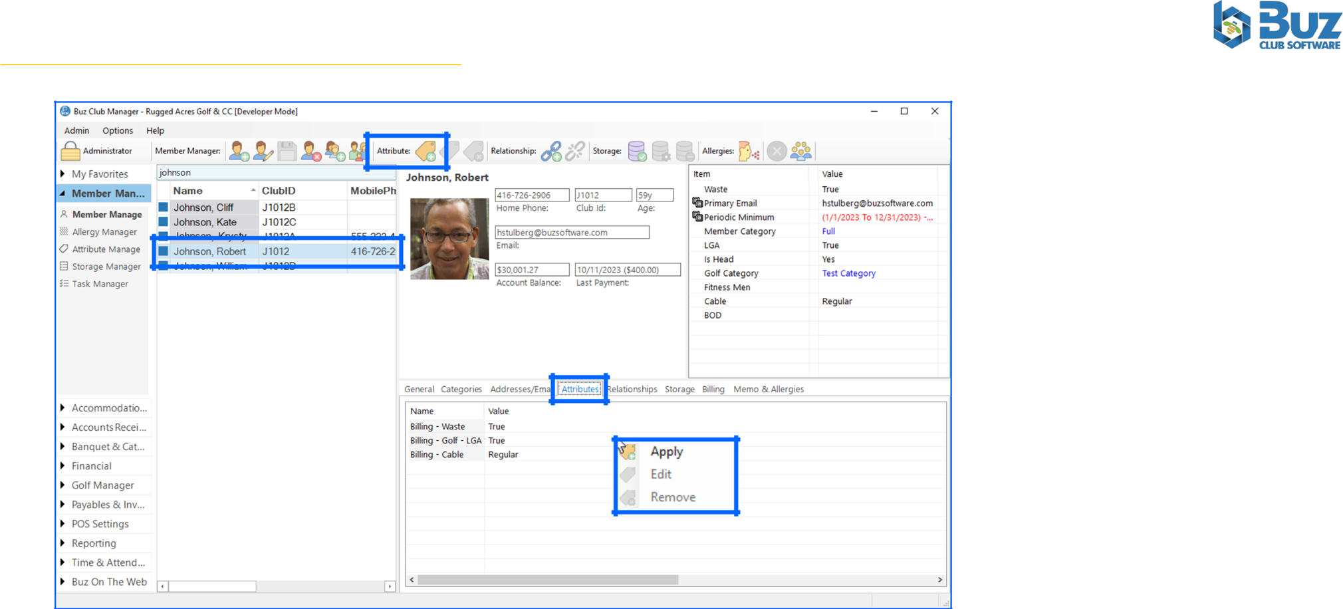Screen dimensions: 1343x609
Task: Switch to the General tab
Action: pos(419,390)
